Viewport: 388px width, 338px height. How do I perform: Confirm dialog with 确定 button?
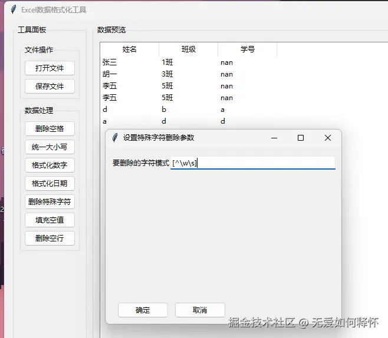[x=143, y=310]
